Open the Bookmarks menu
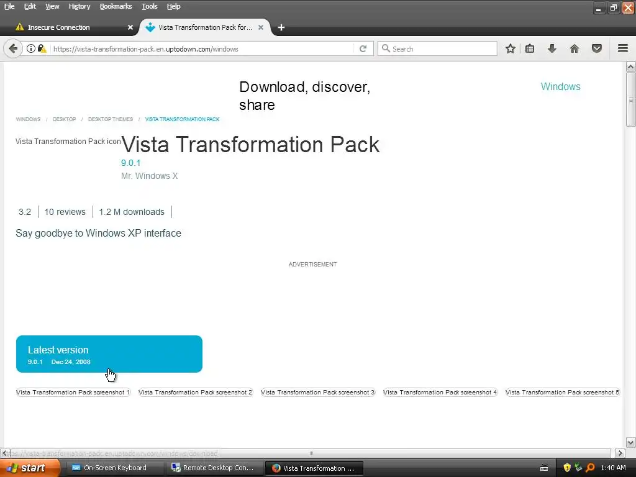Screen dimensions: 636x477 pos(116,6)
